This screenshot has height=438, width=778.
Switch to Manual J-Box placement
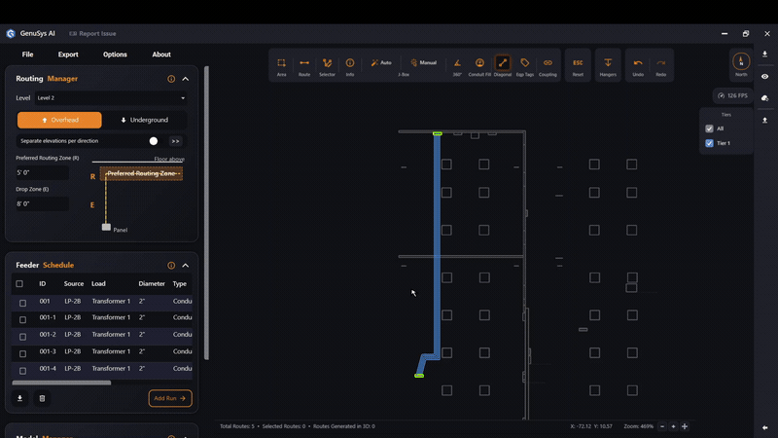click(423, 62)
